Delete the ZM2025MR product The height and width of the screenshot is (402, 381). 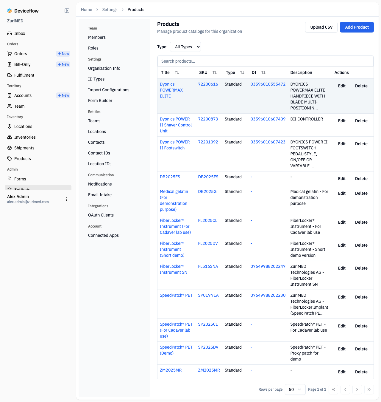pyautogui.click(x=361, y=372)
